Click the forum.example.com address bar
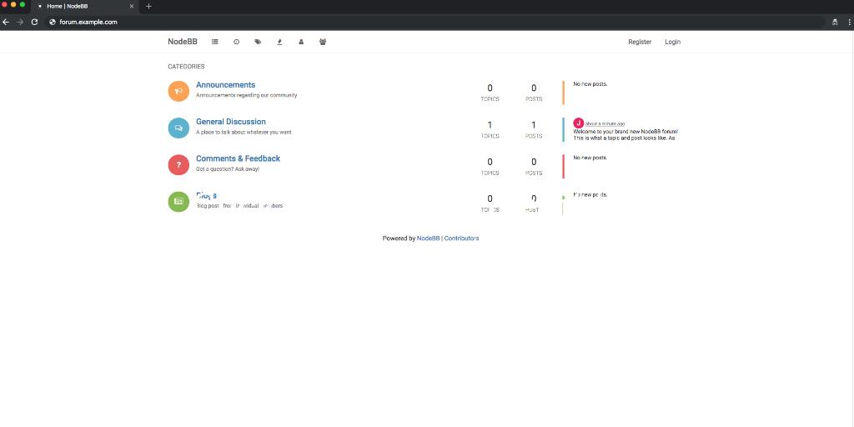The image size is (854, 427). (x=435, y=22)
